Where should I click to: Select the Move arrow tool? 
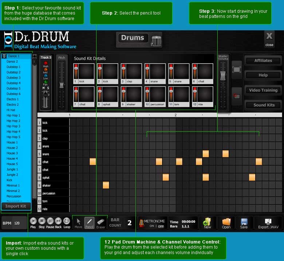[78, 223]
